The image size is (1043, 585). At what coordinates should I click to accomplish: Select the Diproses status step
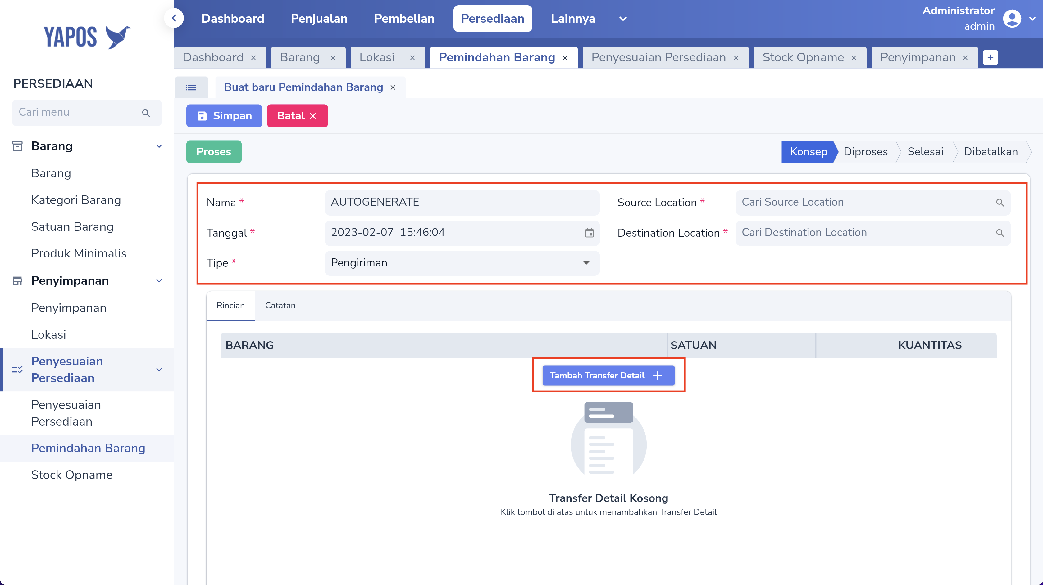[866, 152]
